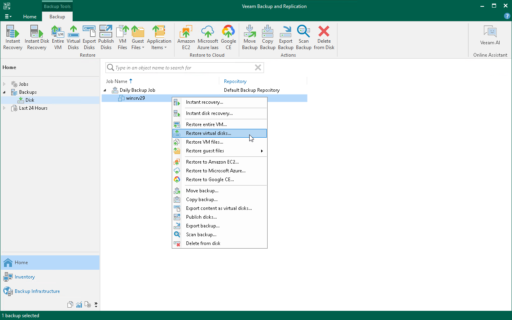Click the Entire VM restore ribbon icon

pyautogui.click(x=58, y=38)
